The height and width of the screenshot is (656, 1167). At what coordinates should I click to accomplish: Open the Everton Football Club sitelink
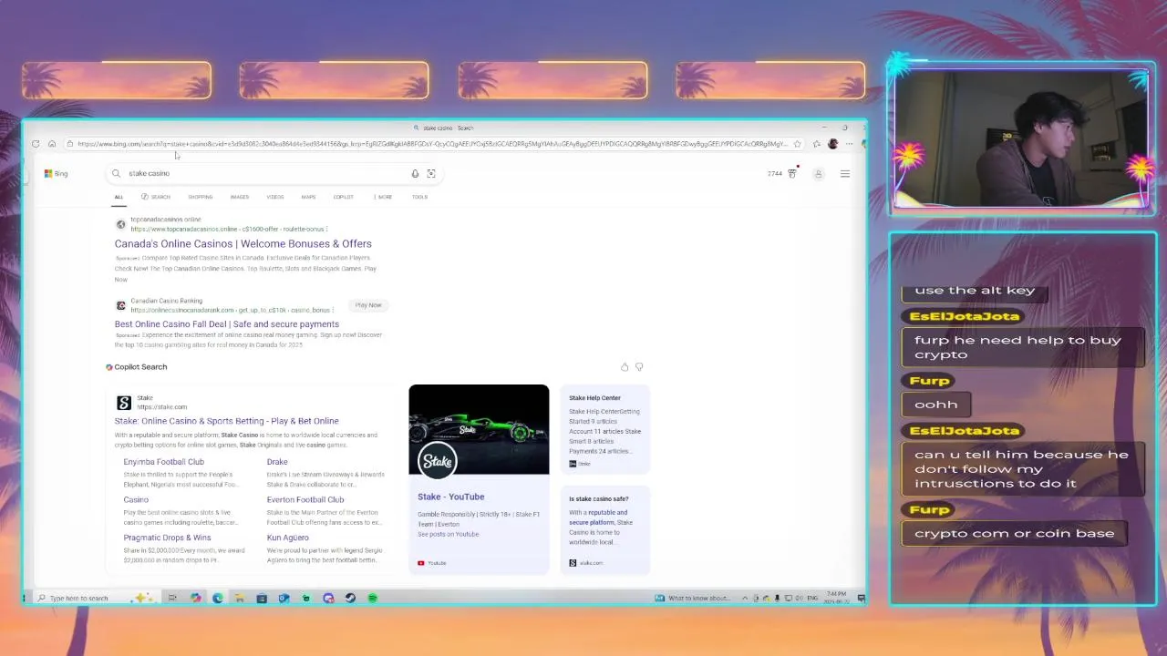click(x=305, y=500)
